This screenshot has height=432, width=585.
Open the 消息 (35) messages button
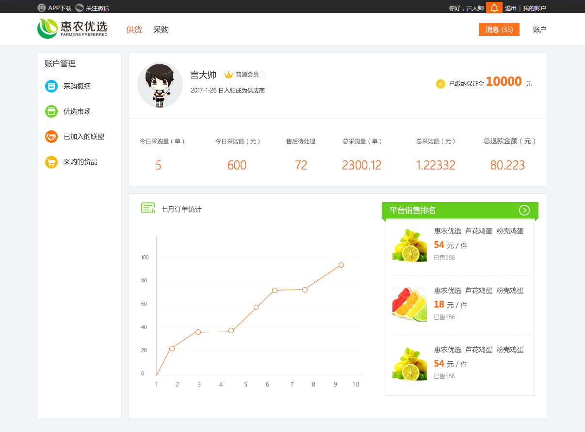click(499, 30)
